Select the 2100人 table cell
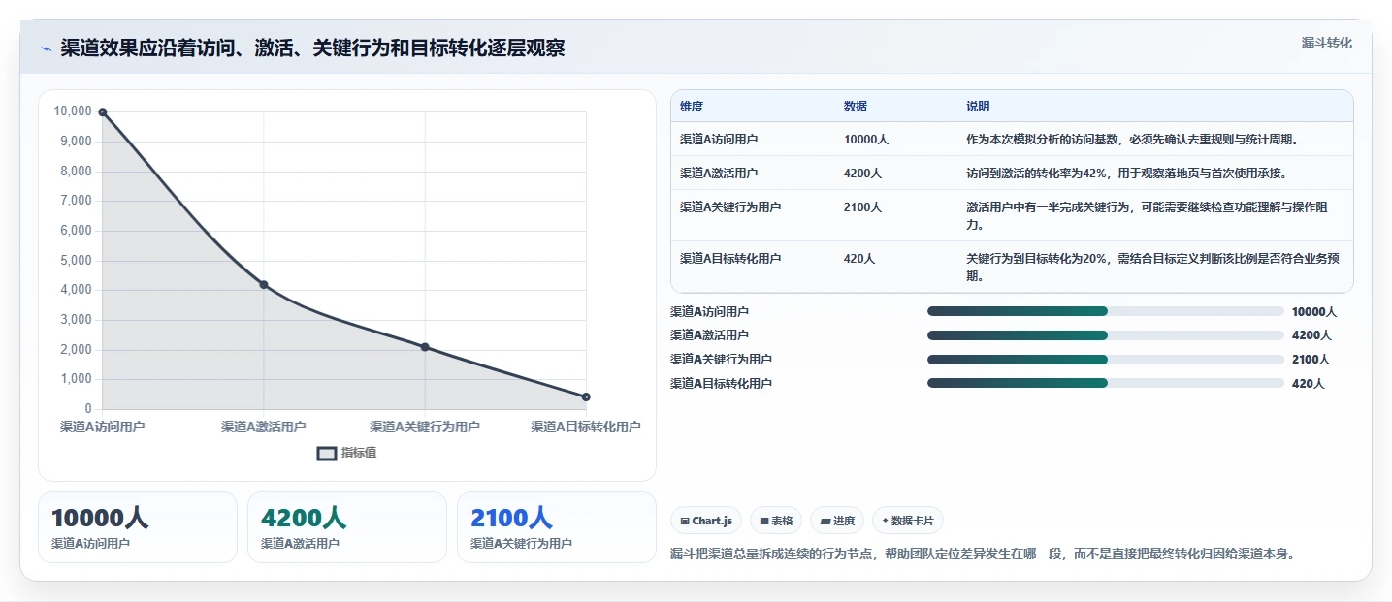The width and height of the screenshot is (1392, 602). [862, 206]
